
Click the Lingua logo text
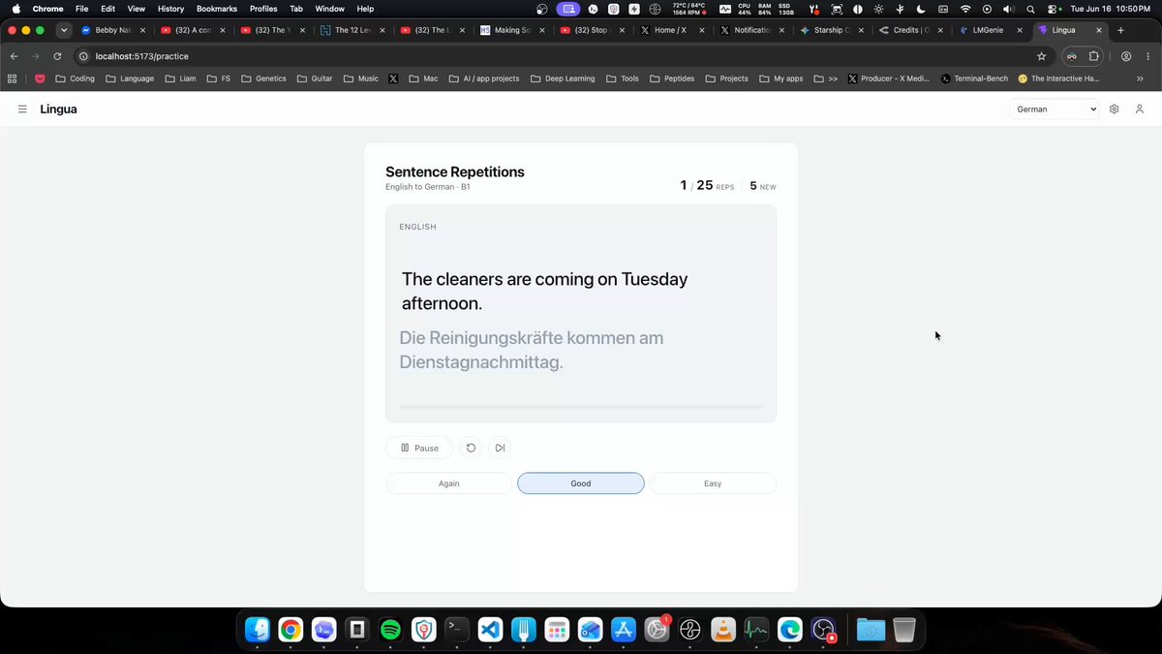pyautogui.click(x=58, y=109)
